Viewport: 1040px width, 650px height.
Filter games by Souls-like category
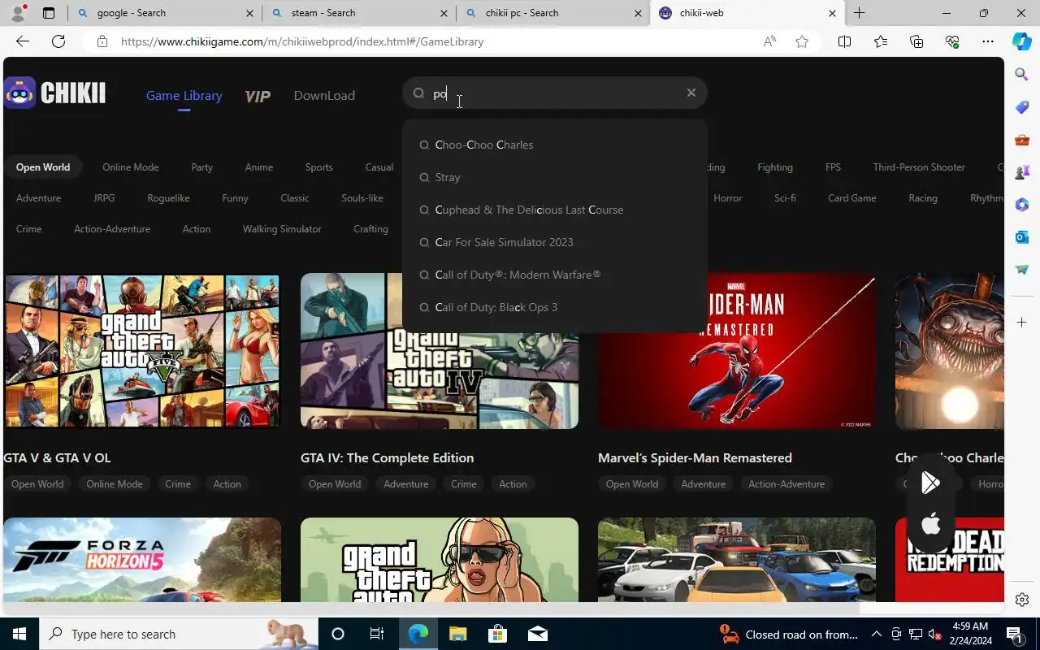(x=362, y=198)
